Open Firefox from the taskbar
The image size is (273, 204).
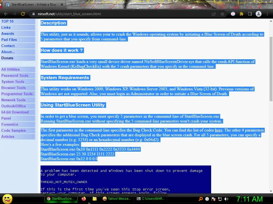[x=84, y=199]
